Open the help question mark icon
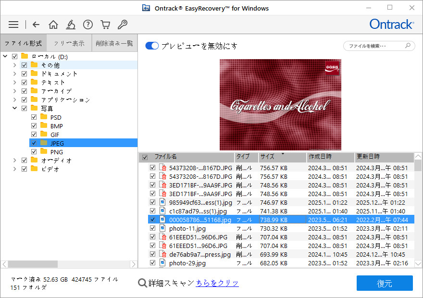423x298 pixels. pyautogui.click(x=88, y=24)
